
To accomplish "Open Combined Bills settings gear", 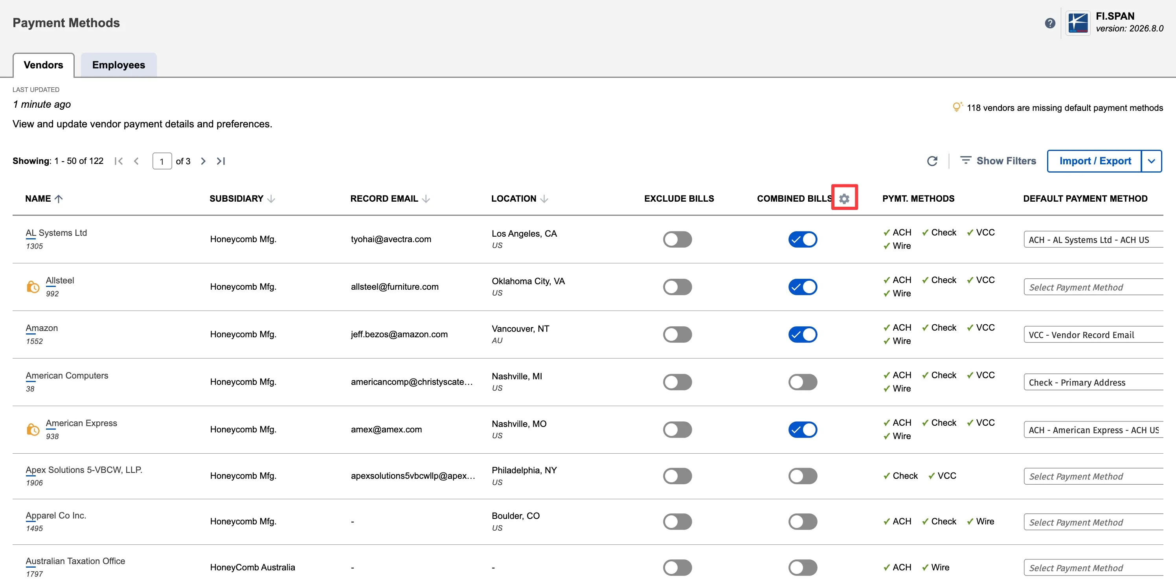I will coord(844,199).
